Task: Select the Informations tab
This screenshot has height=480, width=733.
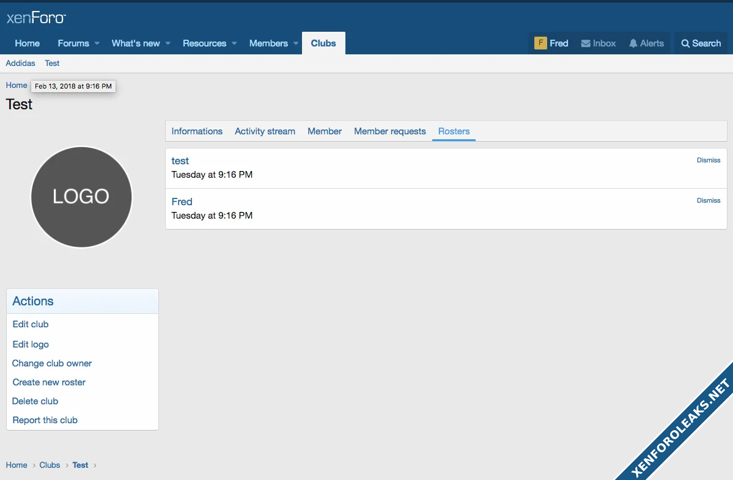Action: pyautogui.click(x=197, y=131)
